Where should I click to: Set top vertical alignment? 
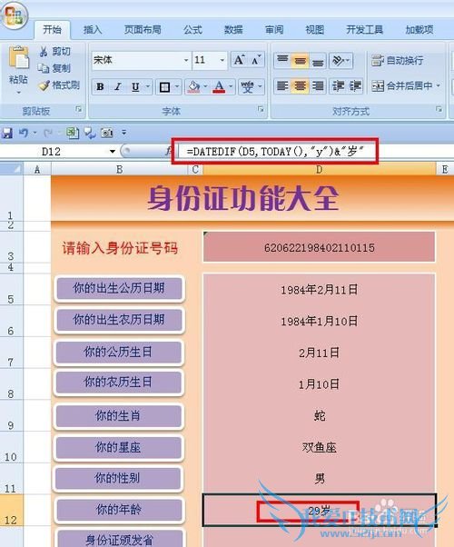(282, 60)
